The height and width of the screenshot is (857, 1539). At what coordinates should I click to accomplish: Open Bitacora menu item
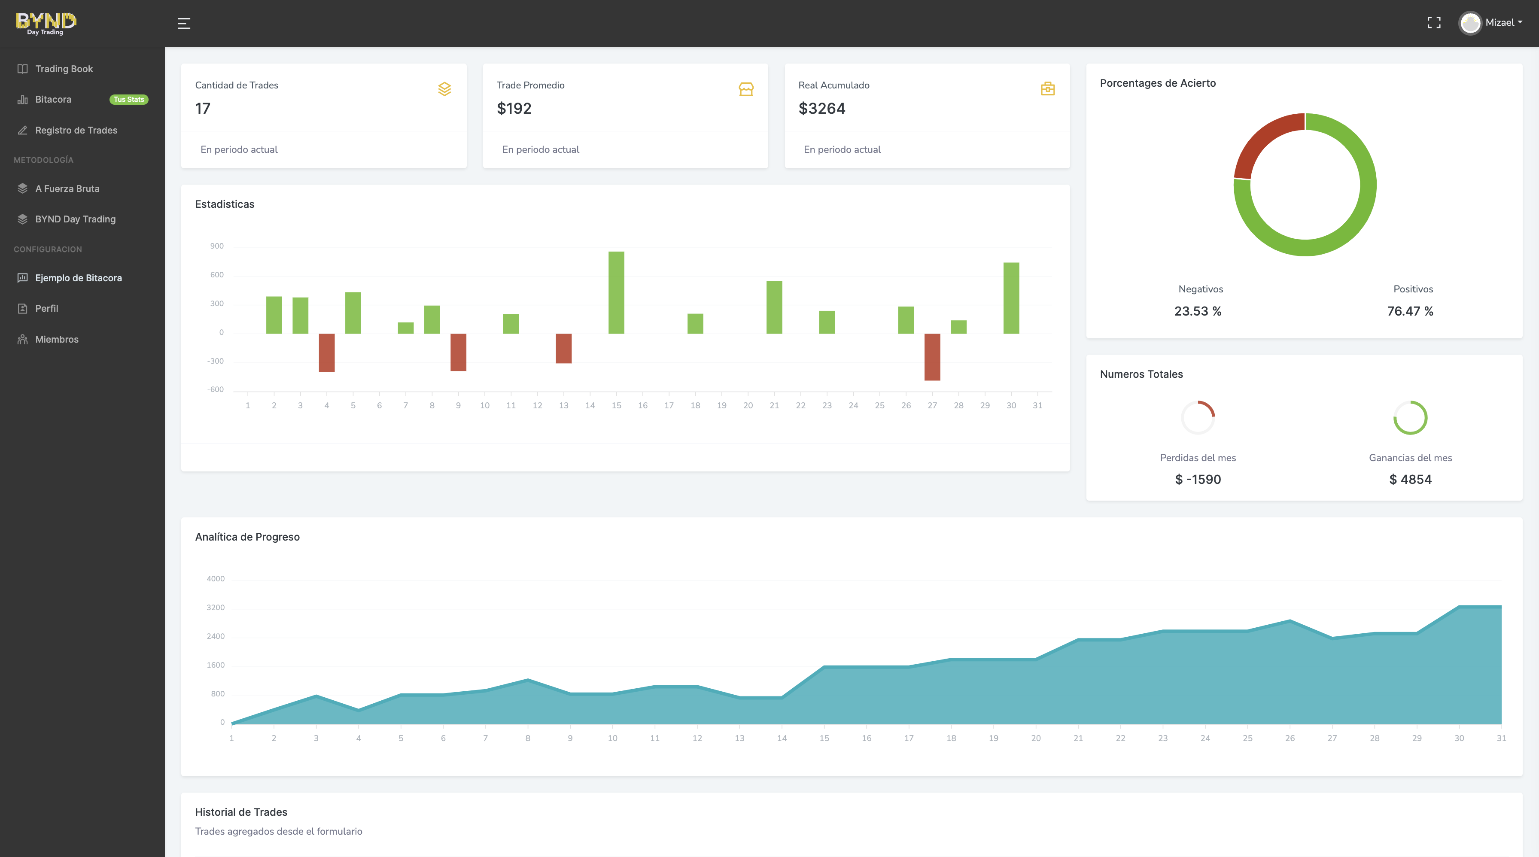[x=53, y=99]
